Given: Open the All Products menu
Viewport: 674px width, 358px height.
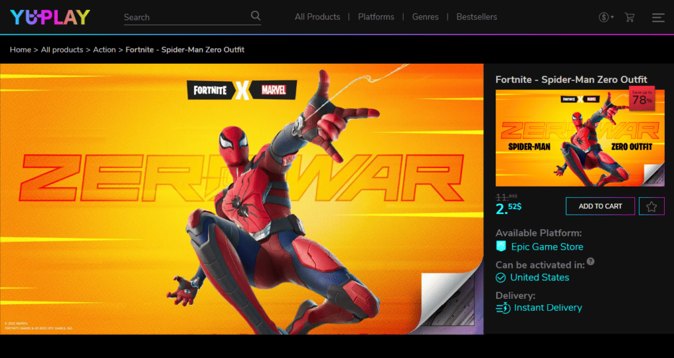Looking at the screenshot, I should pos(317,16).
